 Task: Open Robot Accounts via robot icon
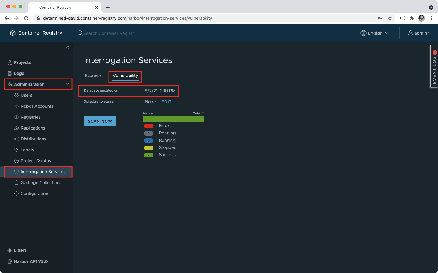click(16, 106)
